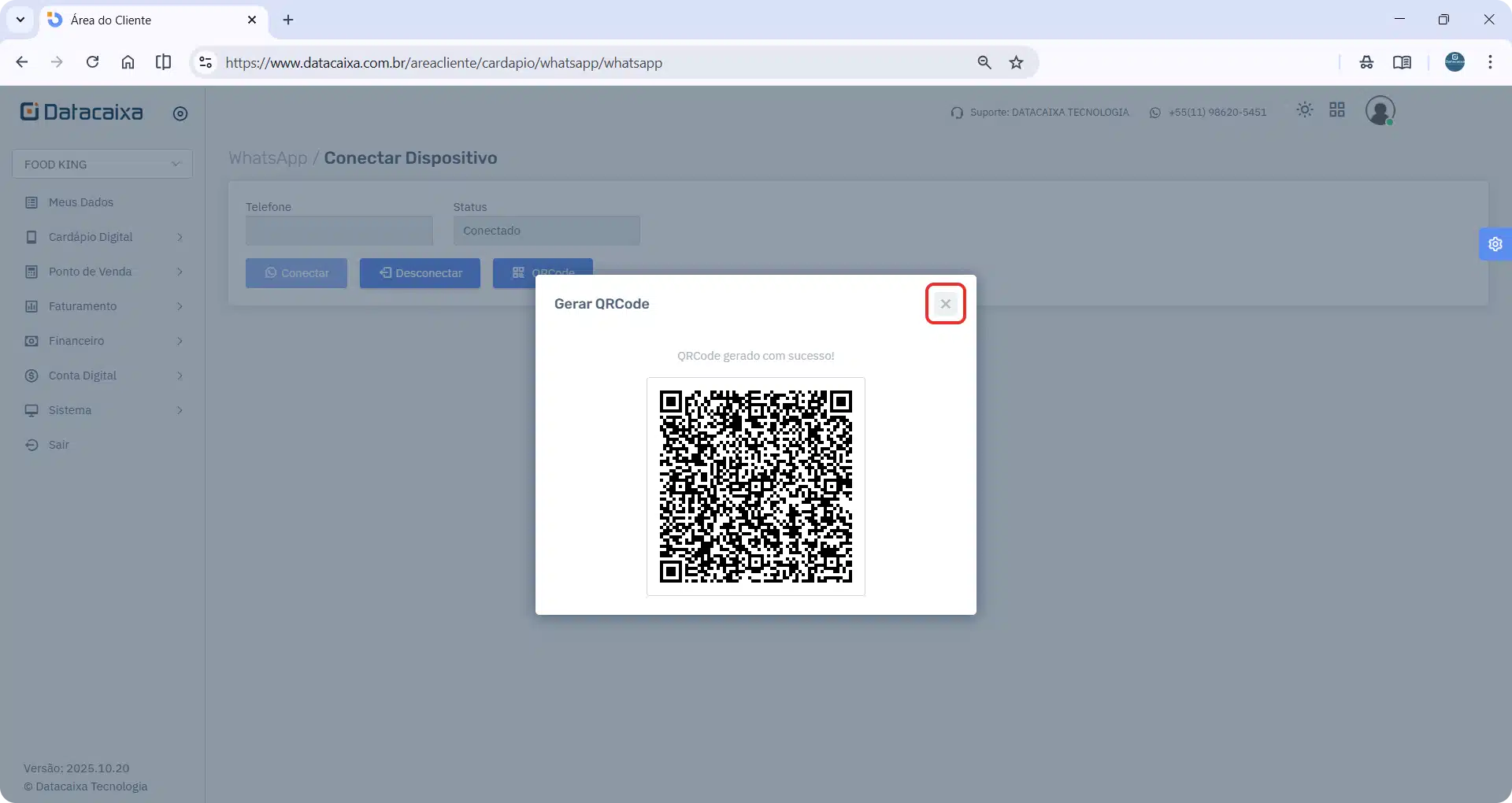Image resolution: width=1512 pixels, height=803 pixels.
Task: Click Sair to log out
Action: pyautogui.click(x=58, y=445)
